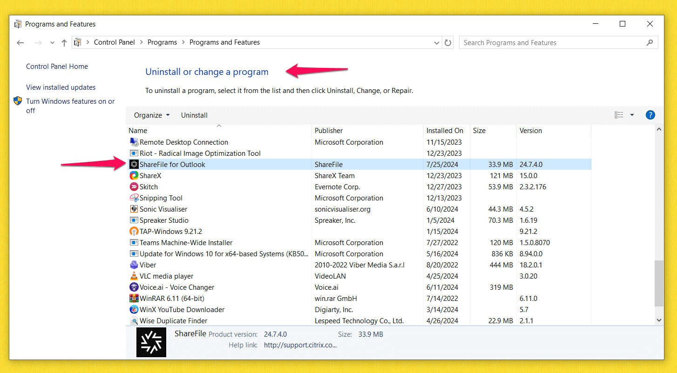
Task: Click the Sonic Visualiser icon
Action: tap(134, 209)
